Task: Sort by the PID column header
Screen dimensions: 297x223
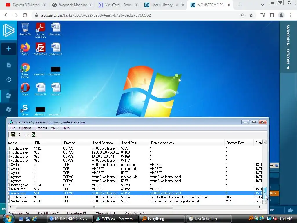Action: pyautogui.click(x=47, y=143)
